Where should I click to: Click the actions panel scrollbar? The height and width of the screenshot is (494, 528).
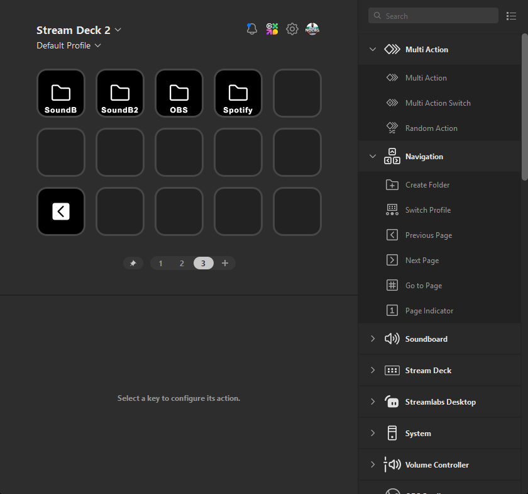(x=525, y=107)
